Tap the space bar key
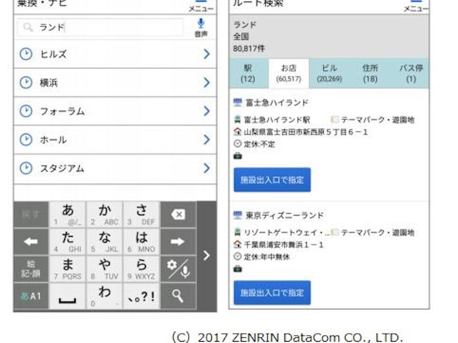Viewport: 458px width, 343px height. click(x=68, y=296)
